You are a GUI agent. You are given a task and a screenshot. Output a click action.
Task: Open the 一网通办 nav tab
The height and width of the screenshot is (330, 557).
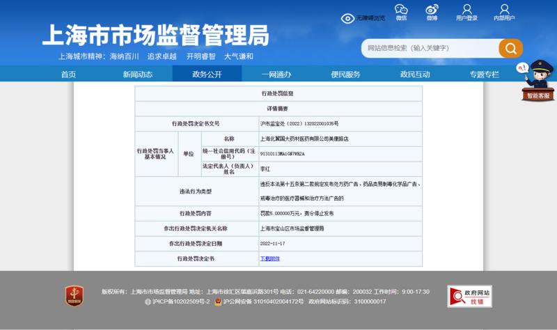276,74
